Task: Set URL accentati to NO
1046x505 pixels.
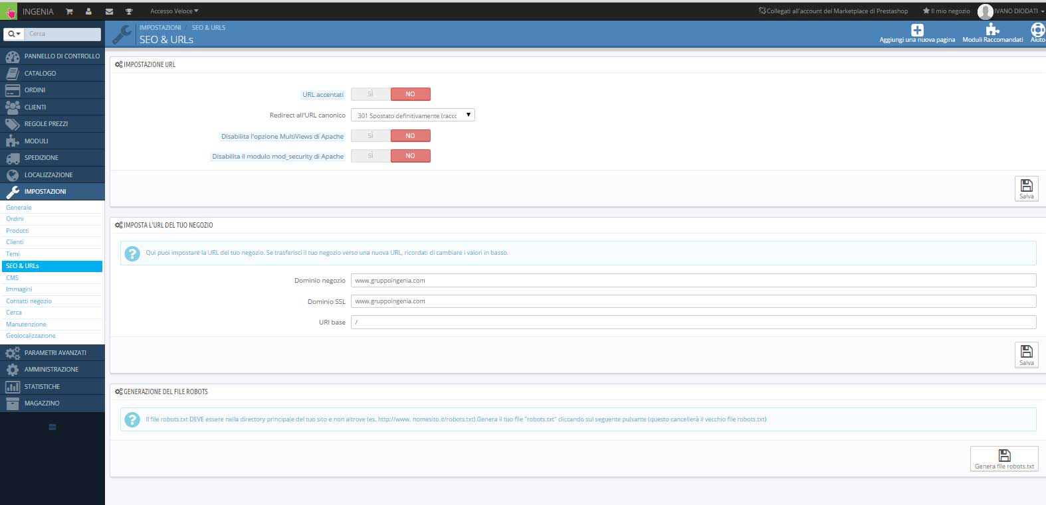Action: (x=411, y=94)
